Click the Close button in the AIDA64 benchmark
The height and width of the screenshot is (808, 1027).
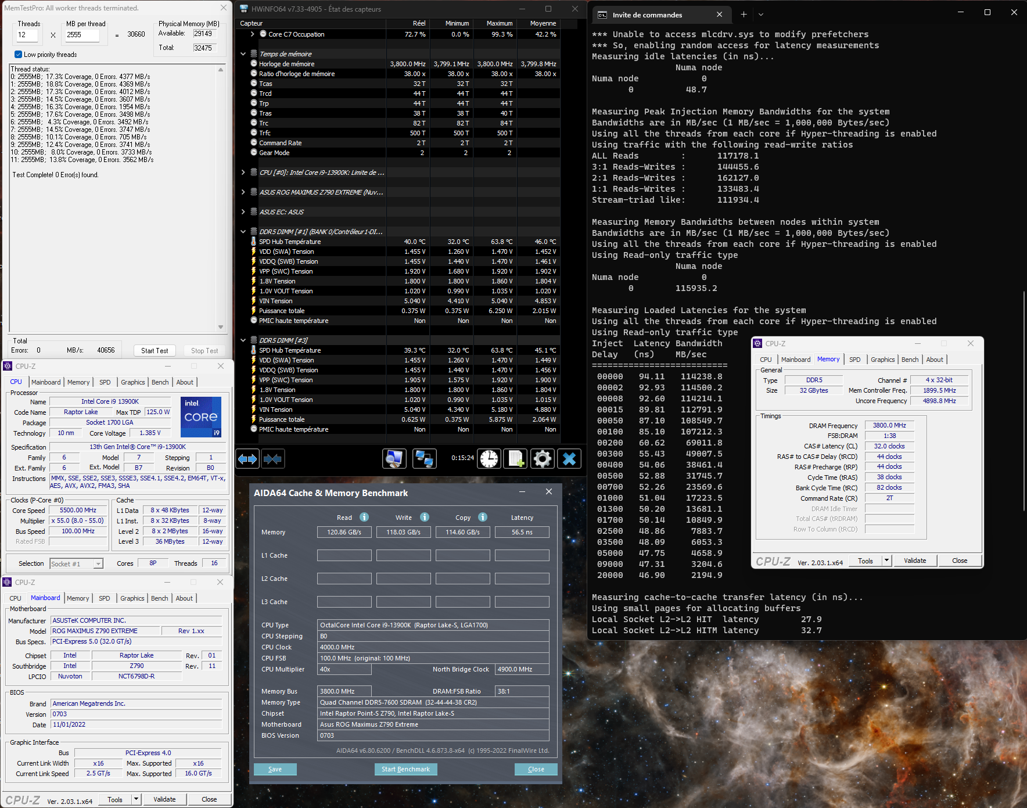(x=536, y=769)
